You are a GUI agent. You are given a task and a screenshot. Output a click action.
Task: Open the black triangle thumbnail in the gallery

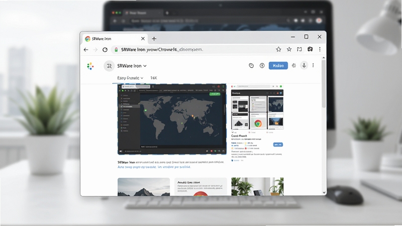240,121
